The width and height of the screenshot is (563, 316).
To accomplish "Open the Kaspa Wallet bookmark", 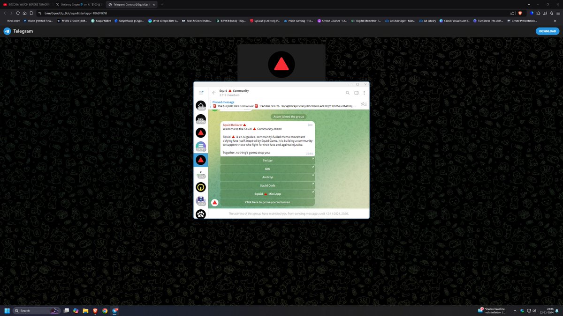I will click(101, 21).
